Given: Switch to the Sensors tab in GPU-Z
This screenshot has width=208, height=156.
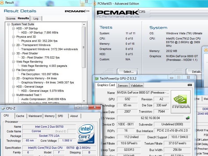Looking at the screenshot, I should click(x=123, y=86).
